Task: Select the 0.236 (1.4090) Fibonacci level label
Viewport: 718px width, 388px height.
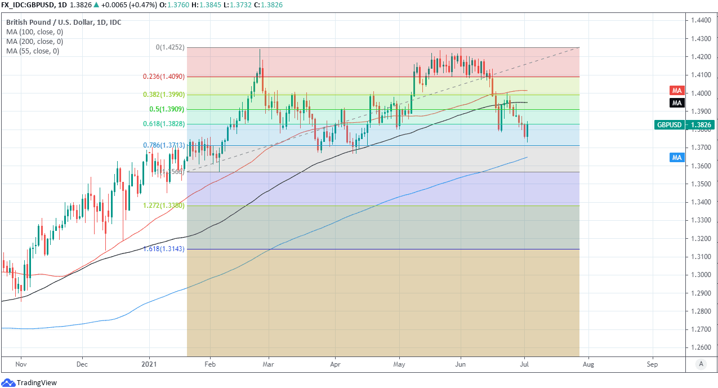Action: click(161, 77)
